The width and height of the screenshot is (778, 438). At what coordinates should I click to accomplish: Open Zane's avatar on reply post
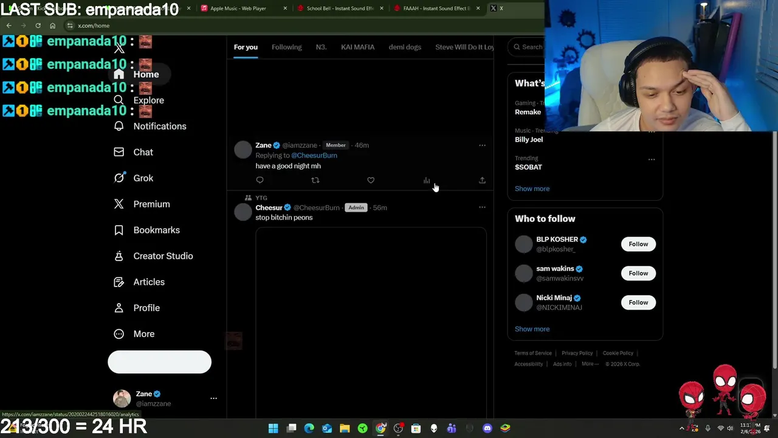click(x=243, y=150)
